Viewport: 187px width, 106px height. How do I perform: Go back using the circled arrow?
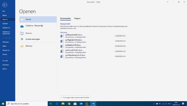click(x=5, y=5)
